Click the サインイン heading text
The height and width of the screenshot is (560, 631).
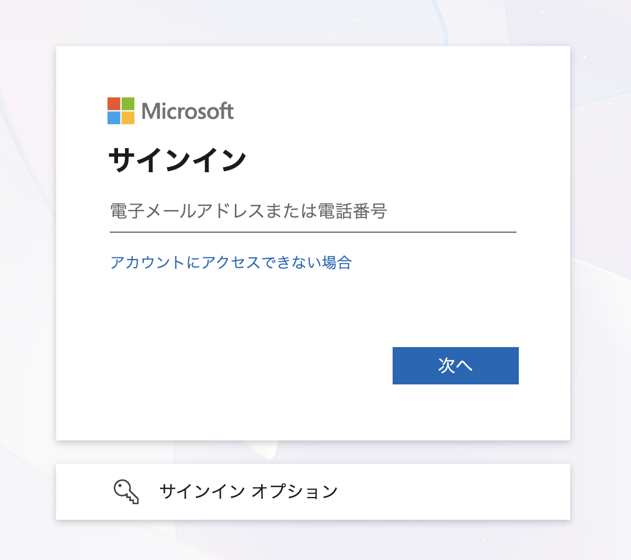pos(177,160)
